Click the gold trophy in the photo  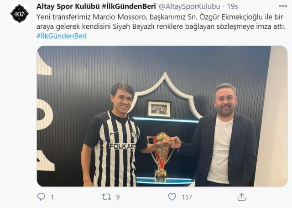point(162,157)
